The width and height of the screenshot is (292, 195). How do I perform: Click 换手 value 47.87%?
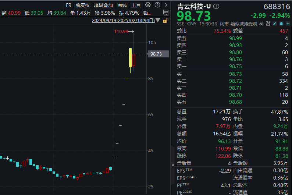click(x=279, y=112)
